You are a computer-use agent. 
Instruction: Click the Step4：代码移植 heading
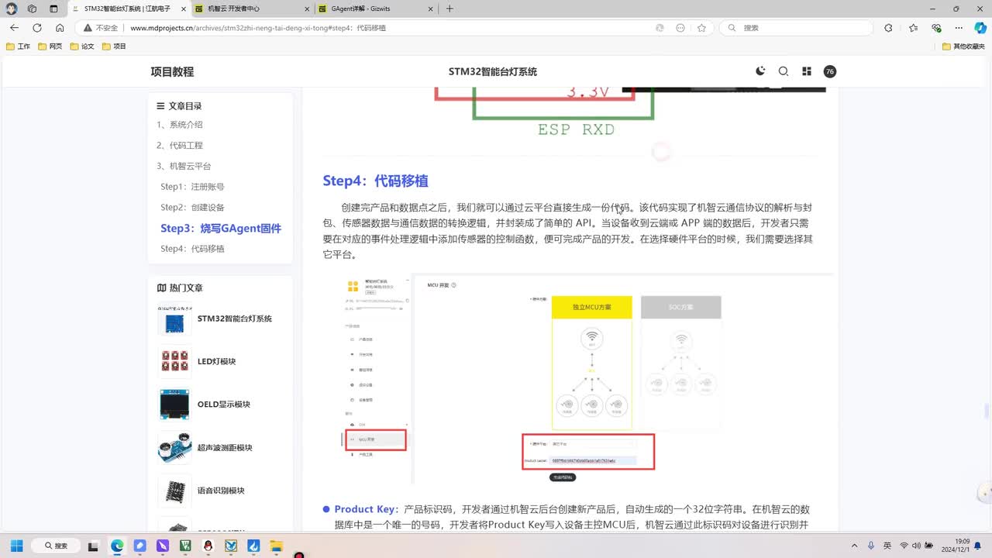375,181
